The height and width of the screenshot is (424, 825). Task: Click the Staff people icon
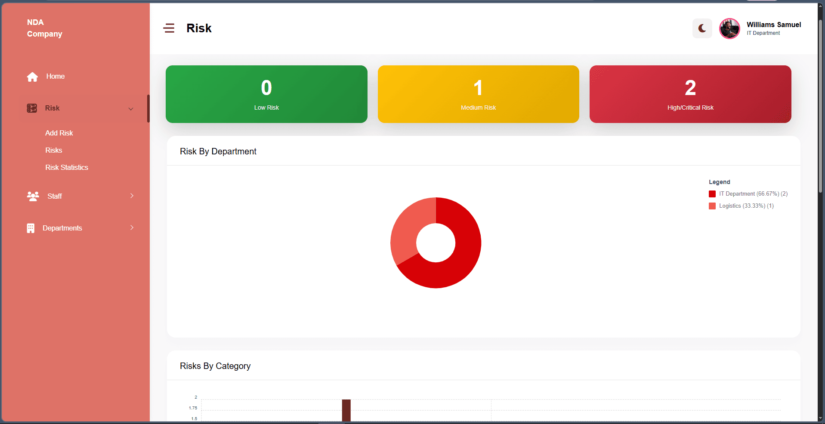tap(33, 196)
